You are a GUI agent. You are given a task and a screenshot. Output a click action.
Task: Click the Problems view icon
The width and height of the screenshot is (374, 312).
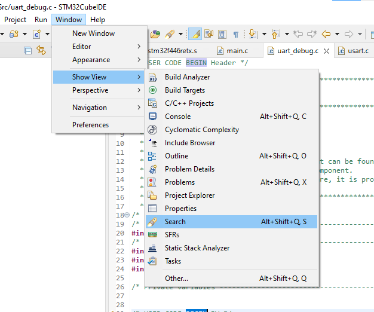coord(152,182)
